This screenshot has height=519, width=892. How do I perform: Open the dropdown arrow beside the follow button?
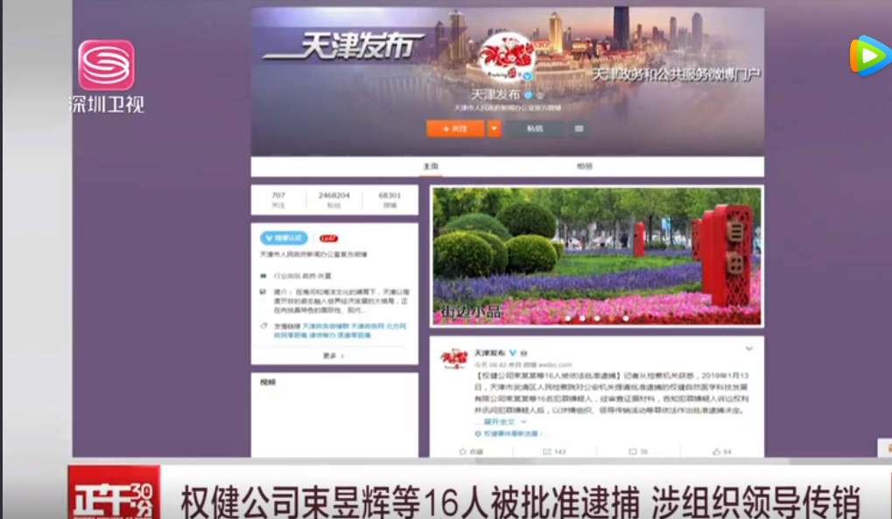pyautogui.click(x=495, y=129)
